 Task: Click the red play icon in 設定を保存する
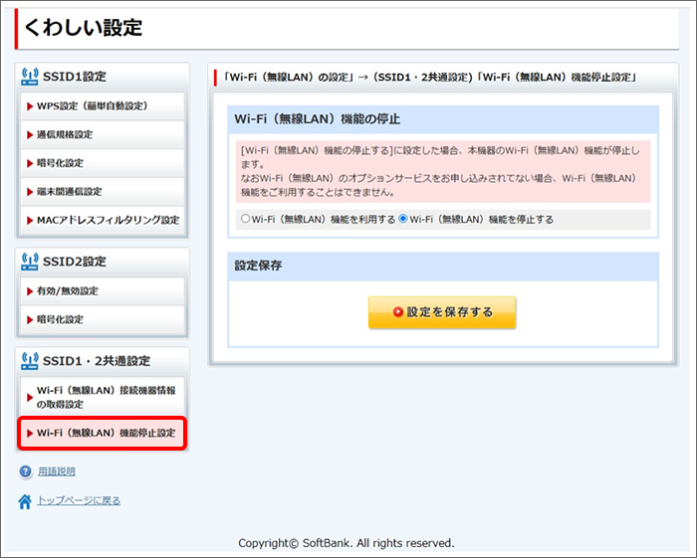pos(398,312)
